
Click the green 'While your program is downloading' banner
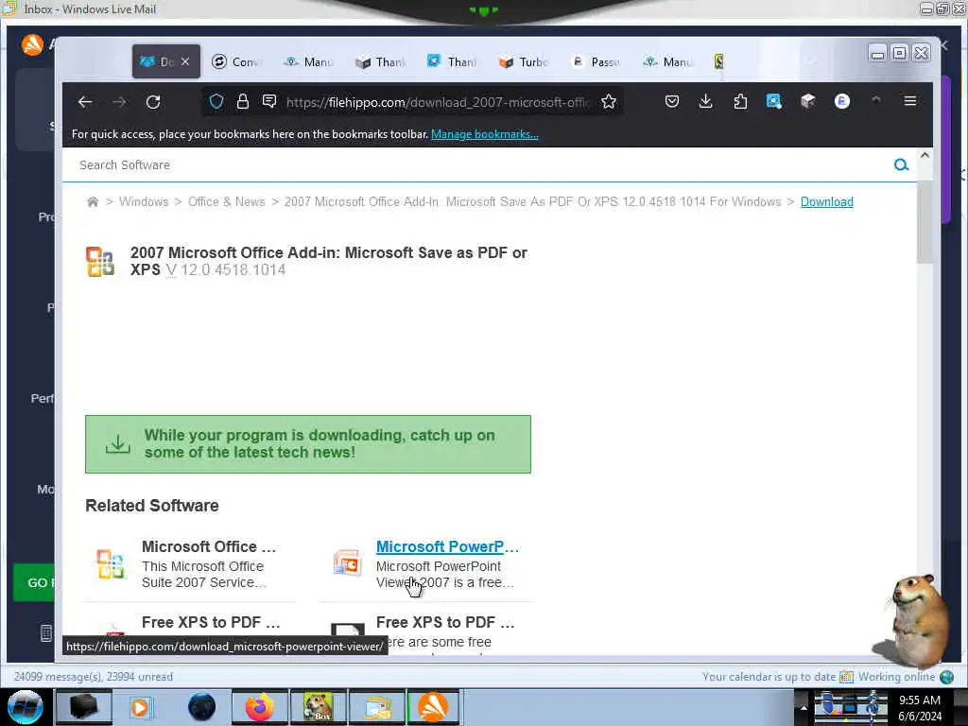tap(308, 444)
